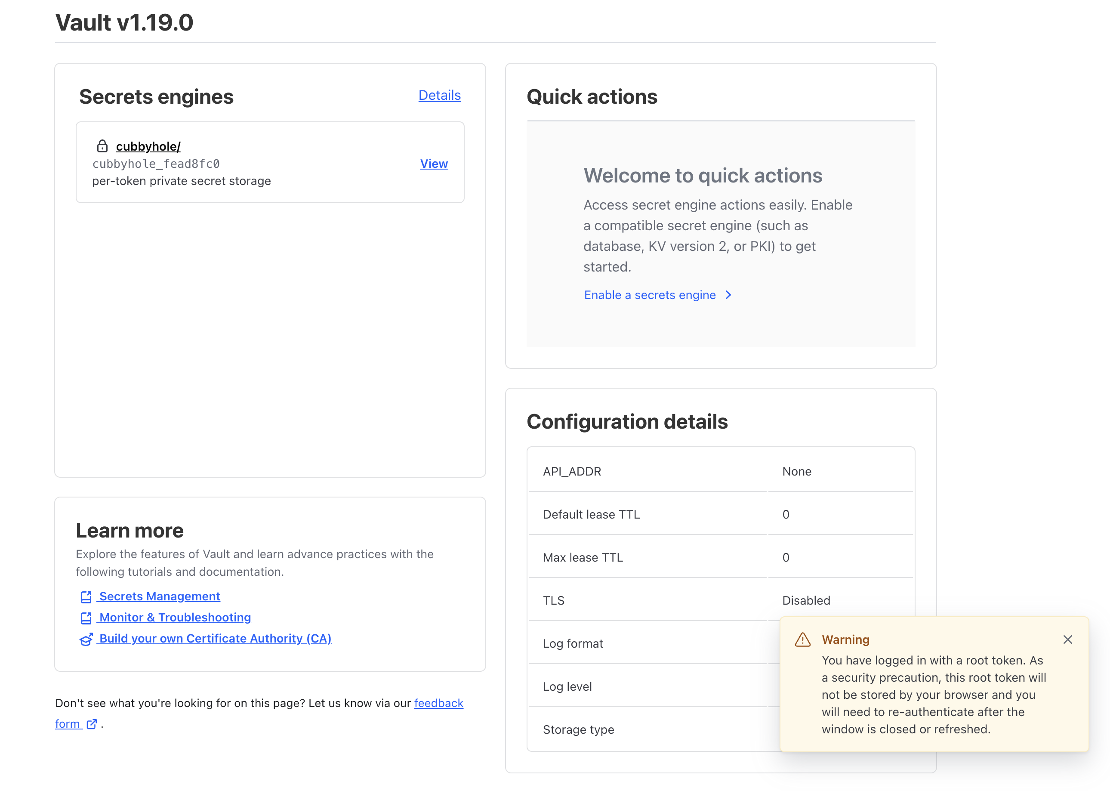Click the Secrets Management external link icon
This screenshot has width=1110, height=791.
(86, 596)
